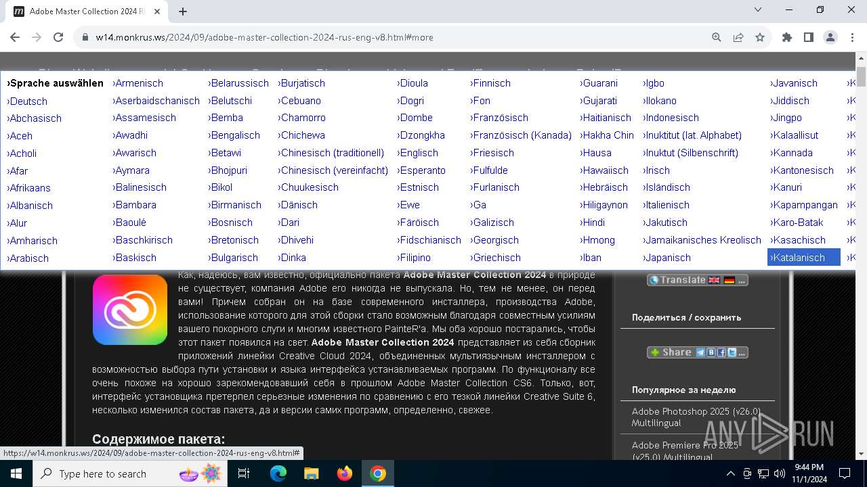Choose Deutsch from the language list

27,101
